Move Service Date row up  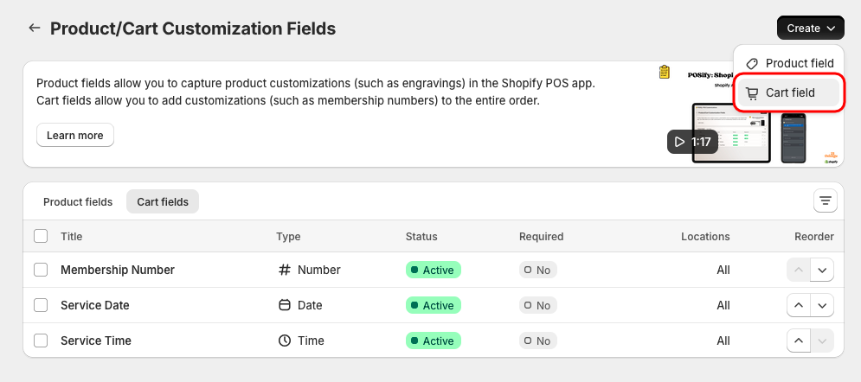coord(799,305)
